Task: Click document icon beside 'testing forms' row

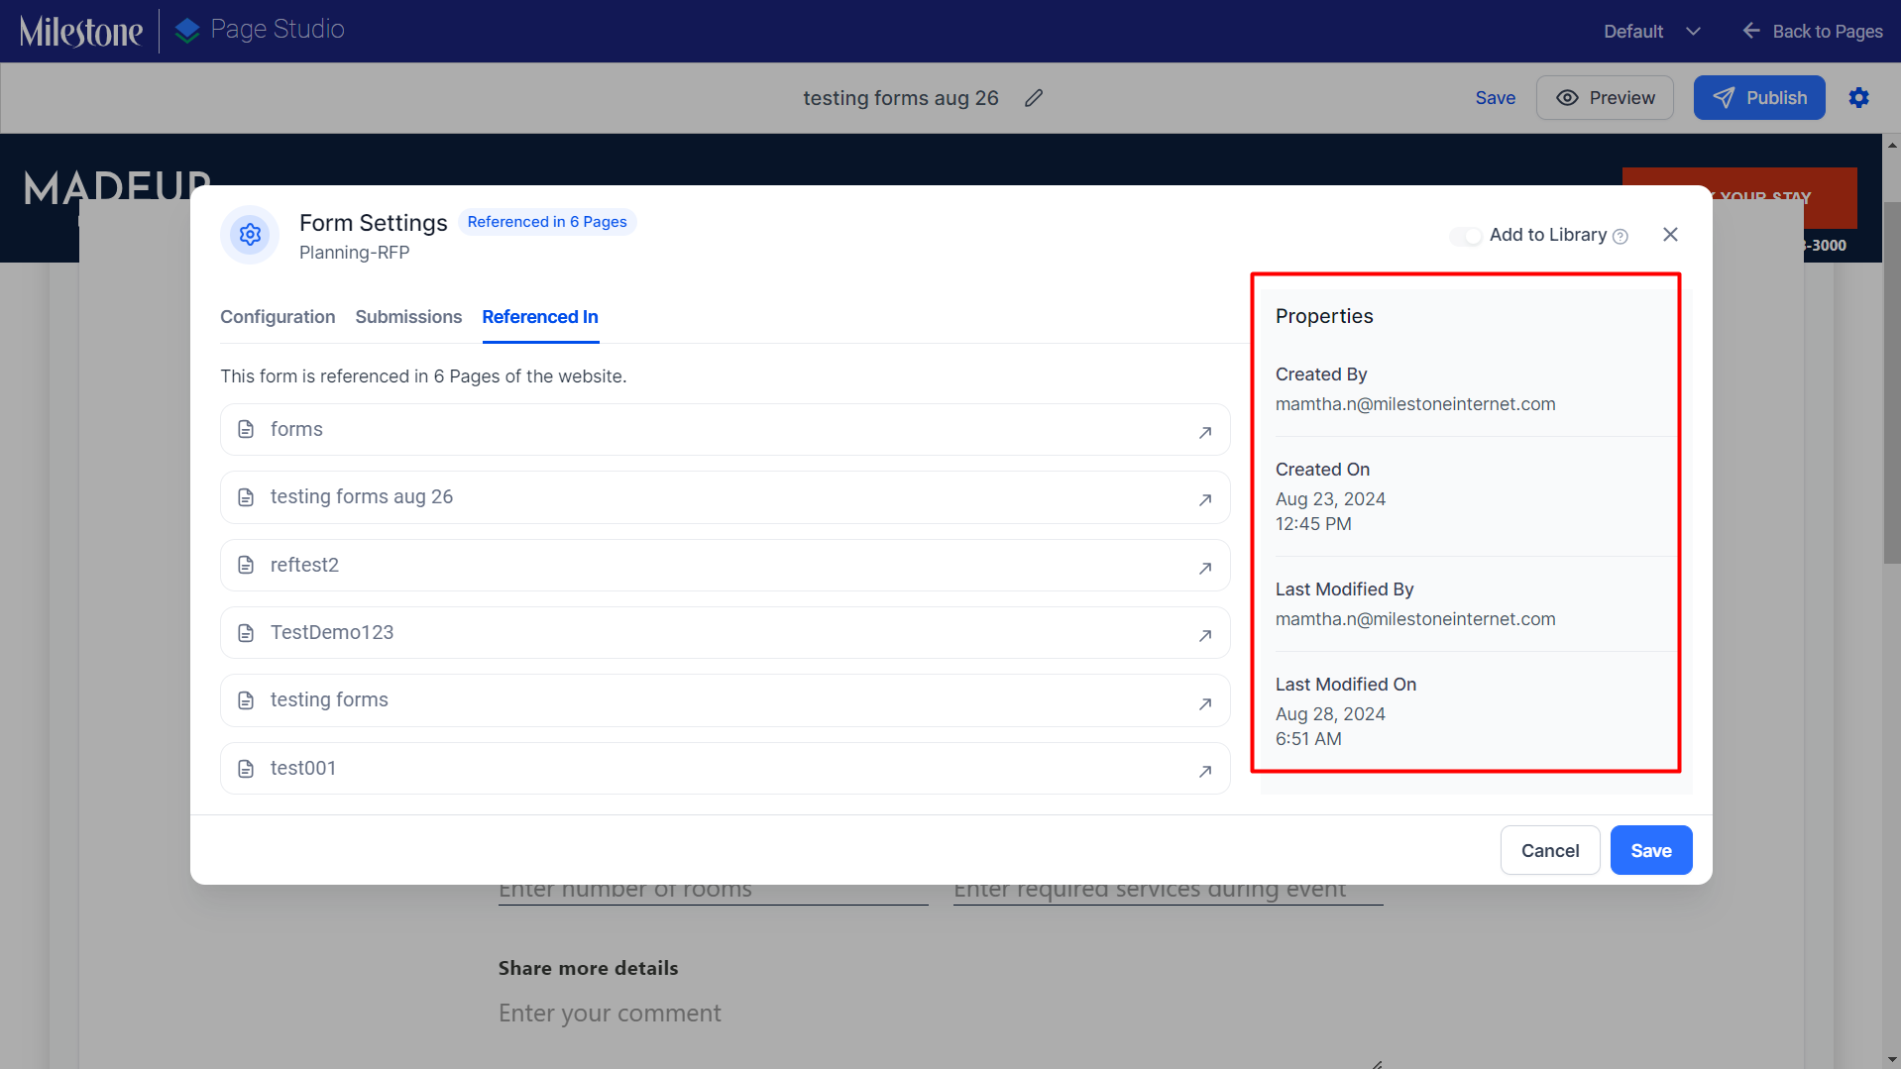Action: tap(246, 700)
